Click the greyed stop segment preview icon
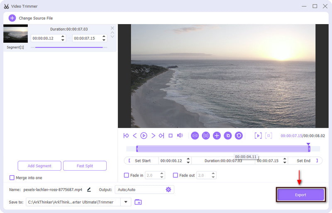Screen dimensions: 332x213 tap(269, 136)
